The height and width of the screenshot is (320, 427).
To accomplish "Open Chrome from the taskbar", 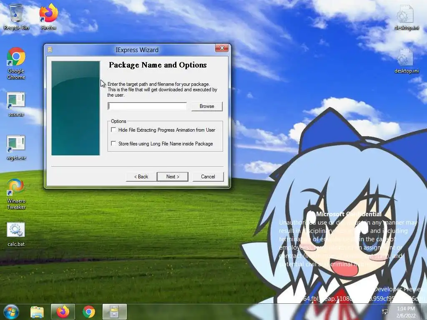I will 89,312.
